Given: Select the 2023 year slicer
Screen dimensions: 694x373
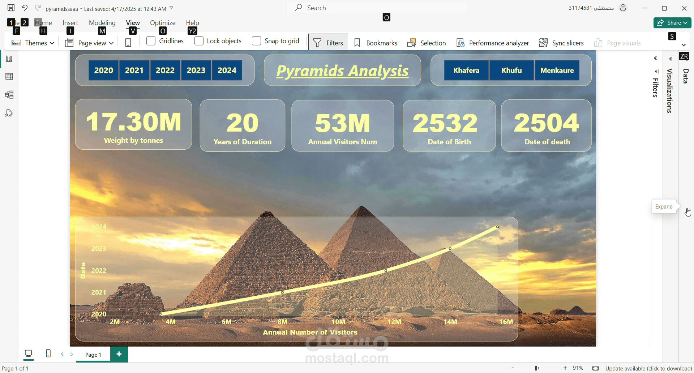Looking at the screenshot, I should 196,70.
